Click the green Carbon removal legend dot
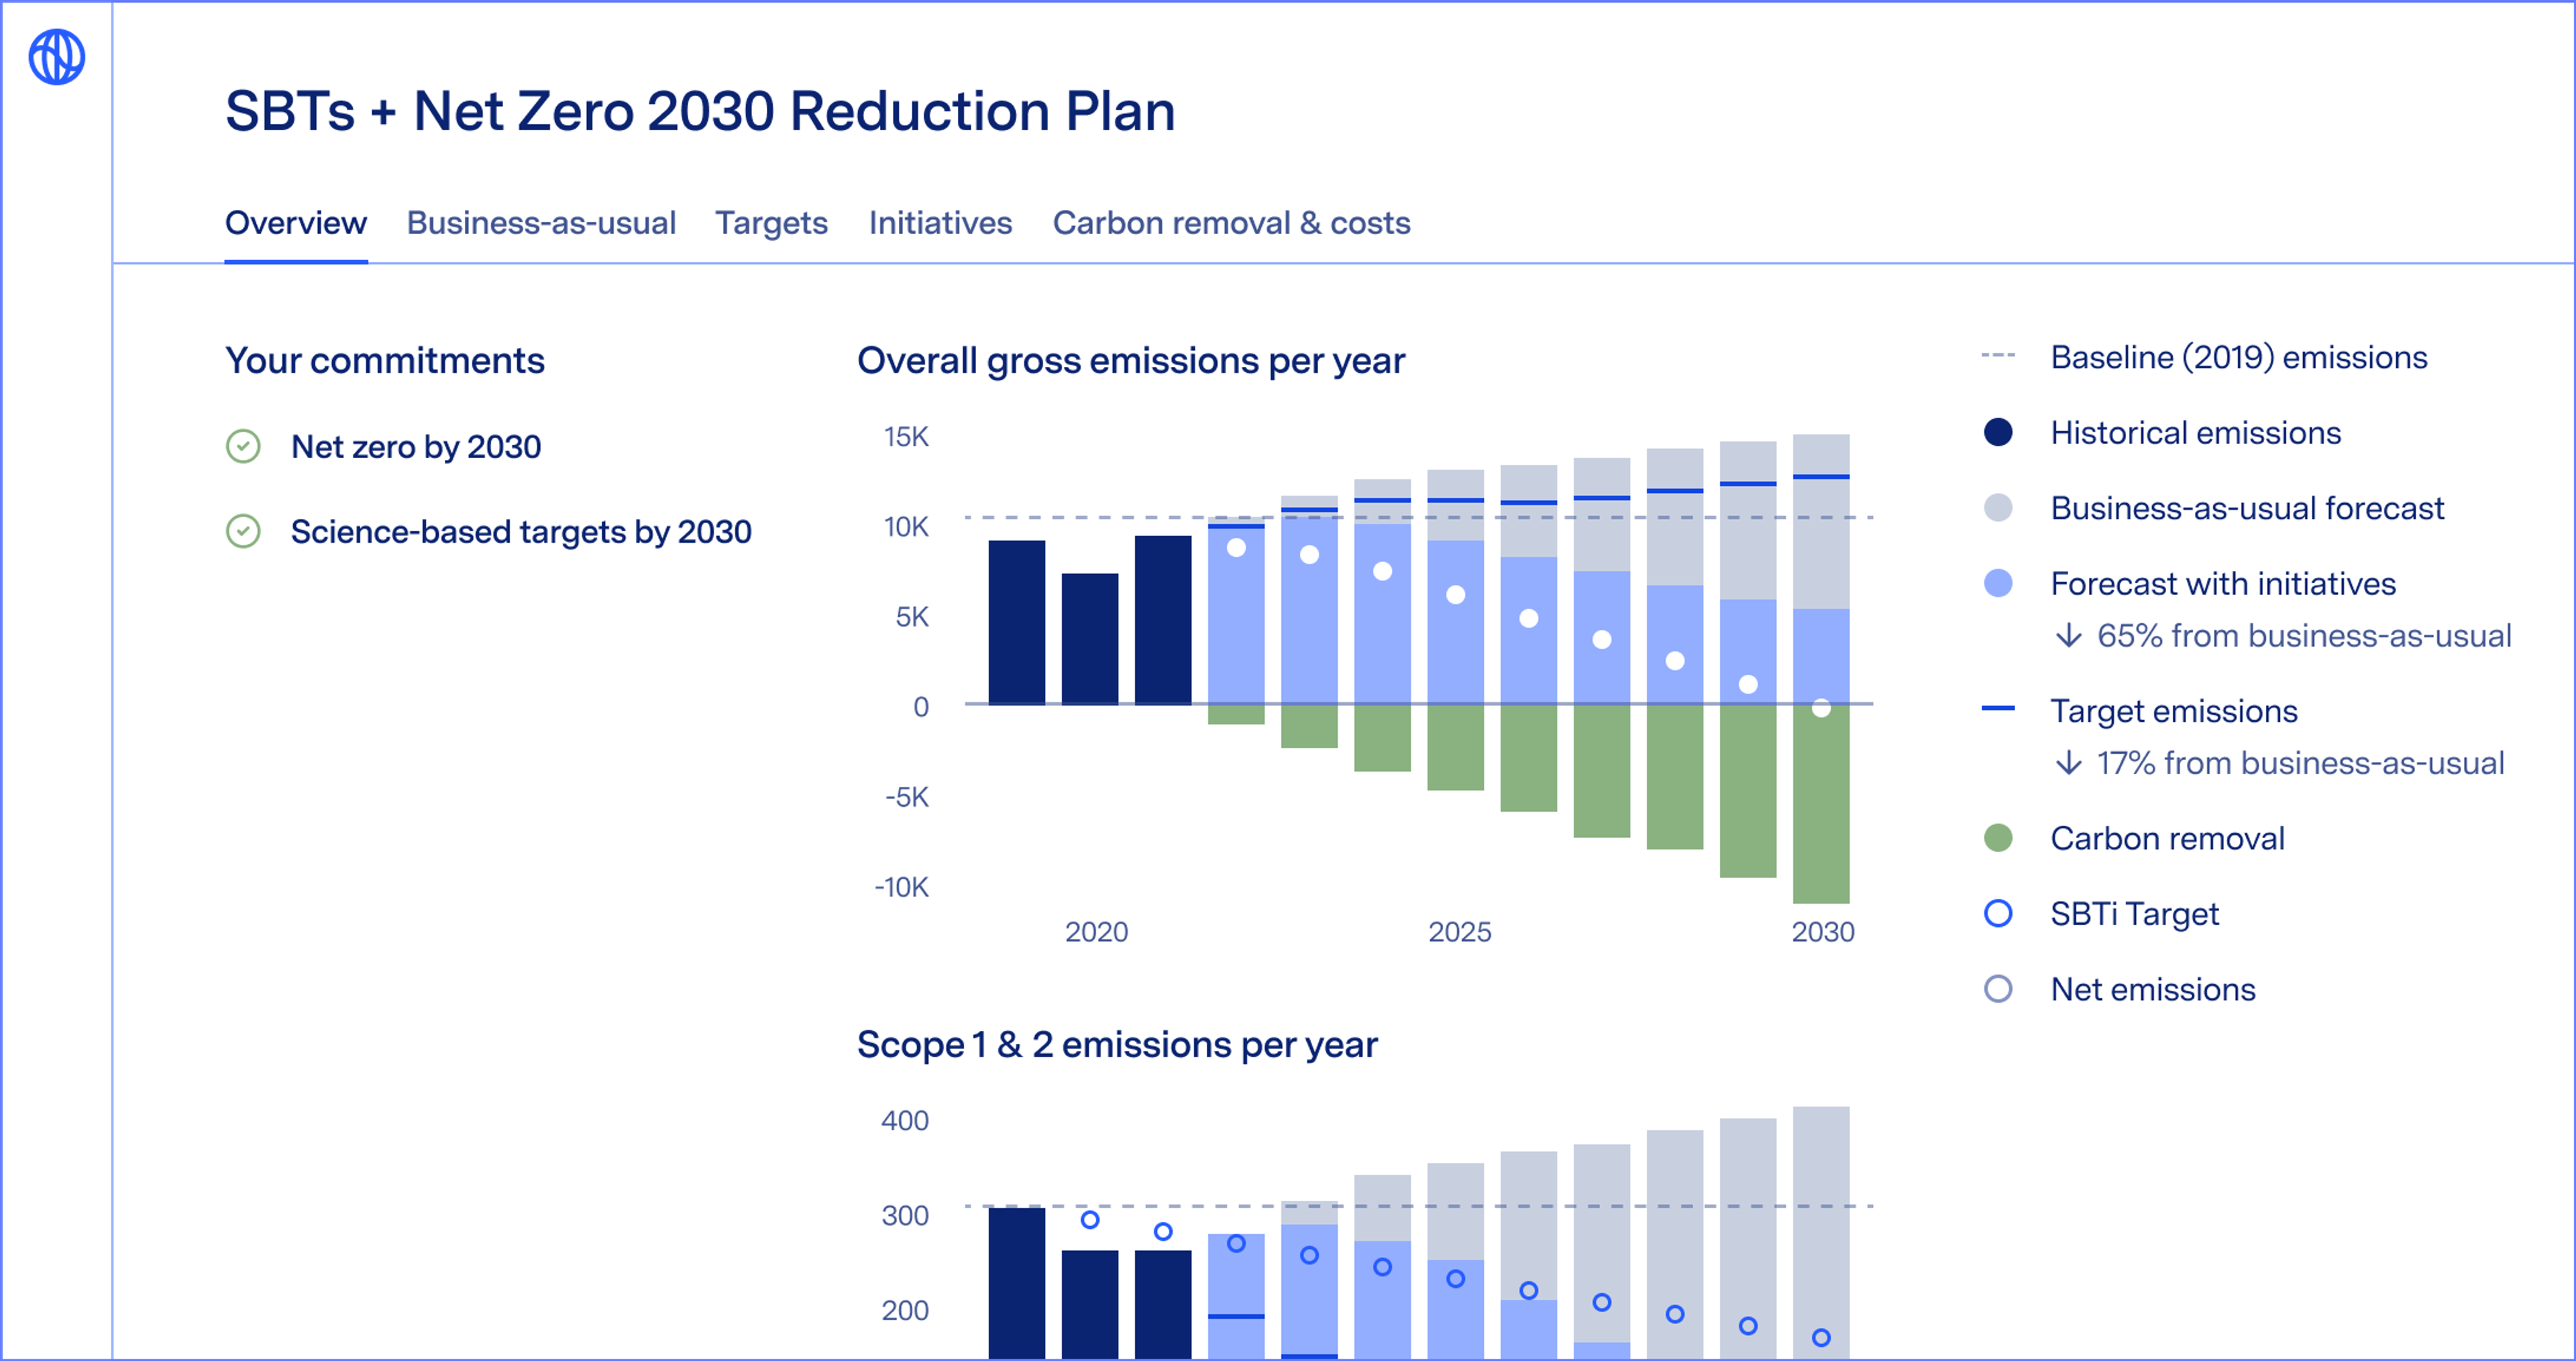Viewport: 2576px width, 1361px height. click(1997, 838)
